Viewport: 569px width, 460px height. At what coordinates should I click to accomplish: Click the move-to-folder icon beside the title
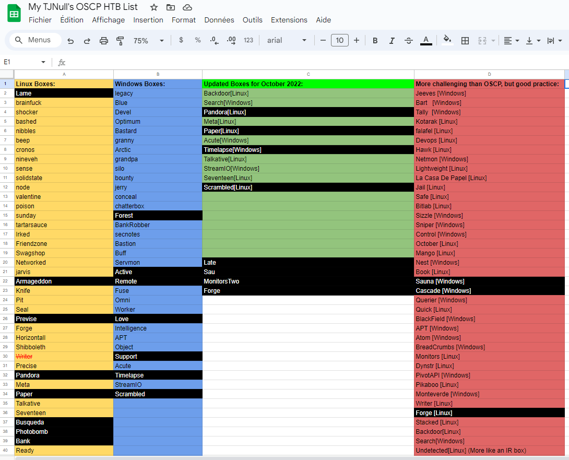[x=171, y=7]
